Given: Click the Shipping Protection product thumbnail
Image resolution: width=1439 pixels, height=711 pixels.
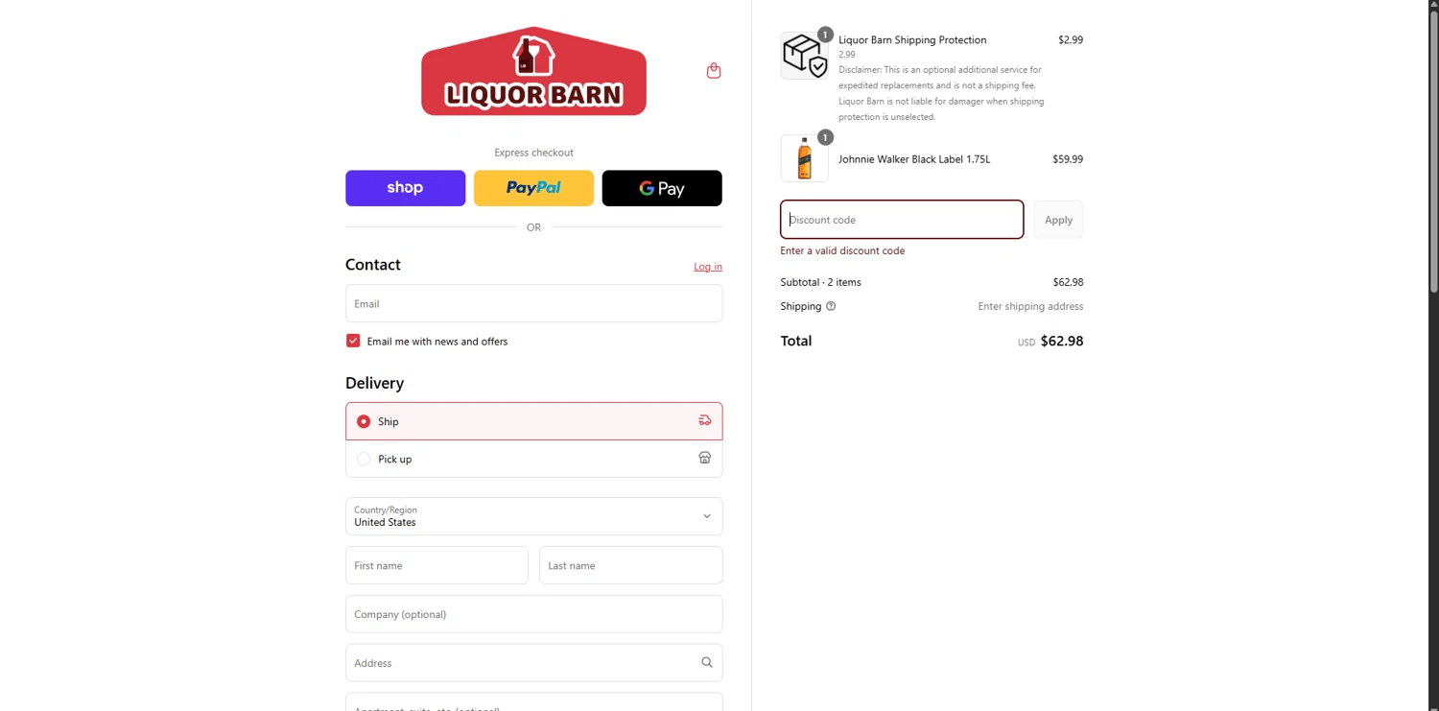Looking at the screenshot, I should tap(804, 55).
